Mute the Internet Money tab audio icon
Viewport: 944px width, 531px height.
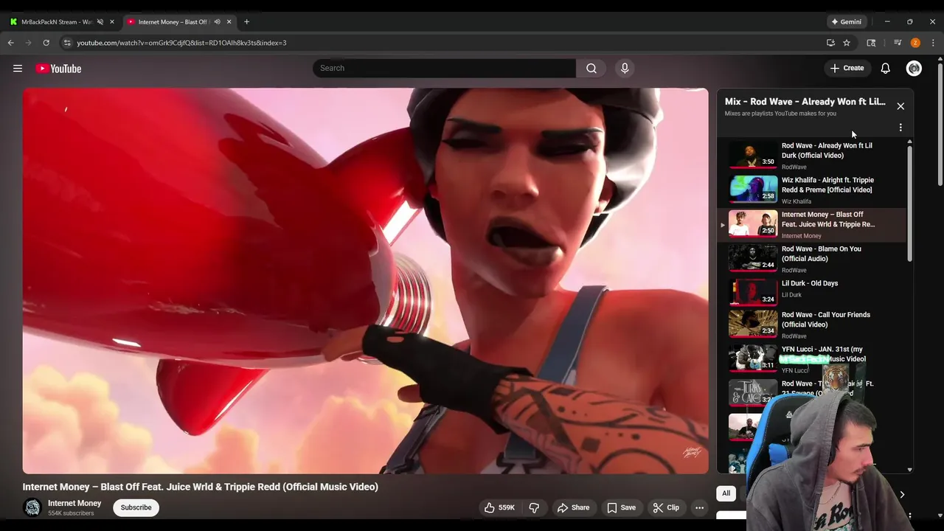(217, 21)
